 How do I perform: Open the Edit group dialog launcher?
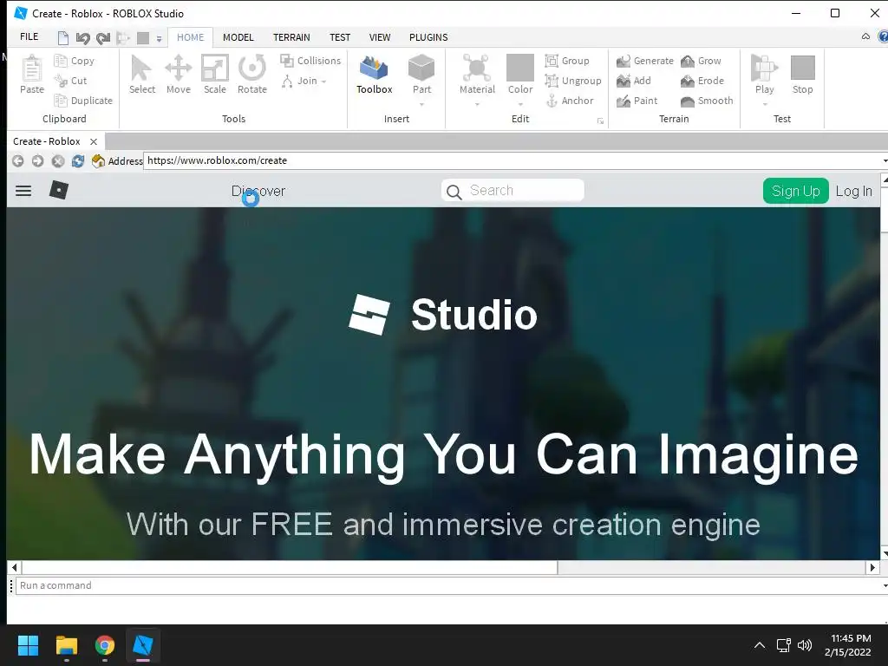(x=600, y=121)
